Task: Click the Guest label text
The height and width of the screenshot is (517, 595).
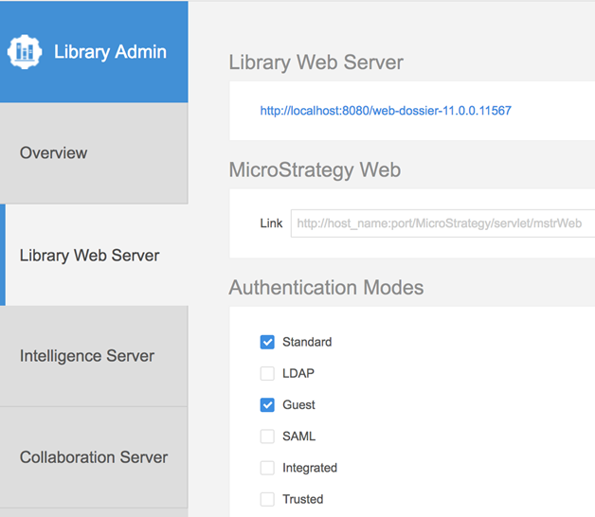Action: pyautogui.click(x=298, y=405)
